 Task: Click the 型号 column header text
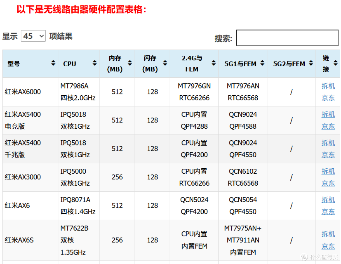(x=14, y=64)
